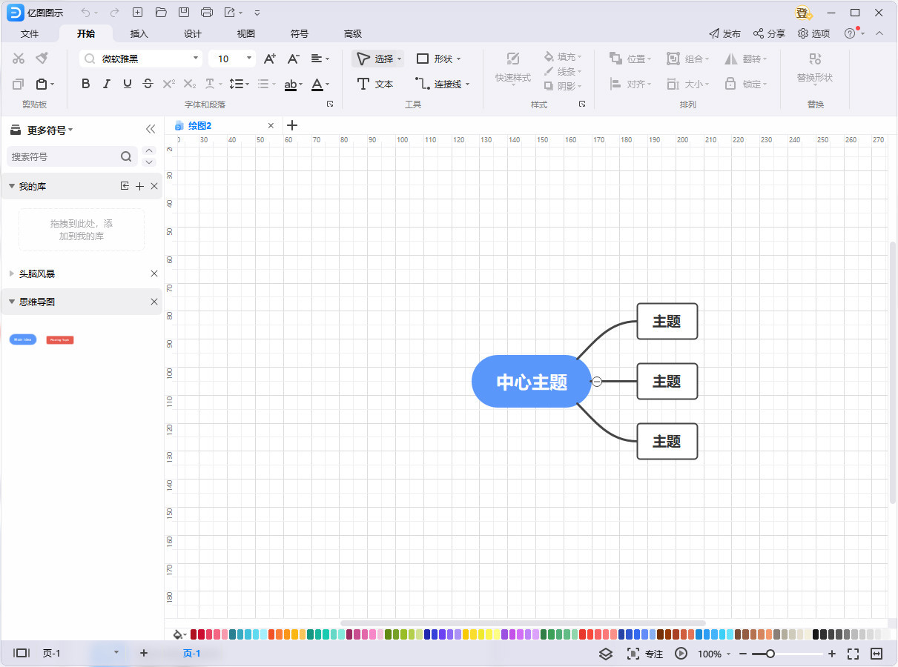Select the Connector line tool
Viewport: 898px width, 667px height.
pos(442,84)
